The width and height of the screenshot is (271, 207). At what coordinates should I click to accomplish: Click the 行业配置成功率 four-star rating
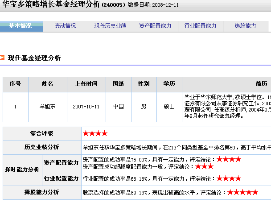coord(229,178)
